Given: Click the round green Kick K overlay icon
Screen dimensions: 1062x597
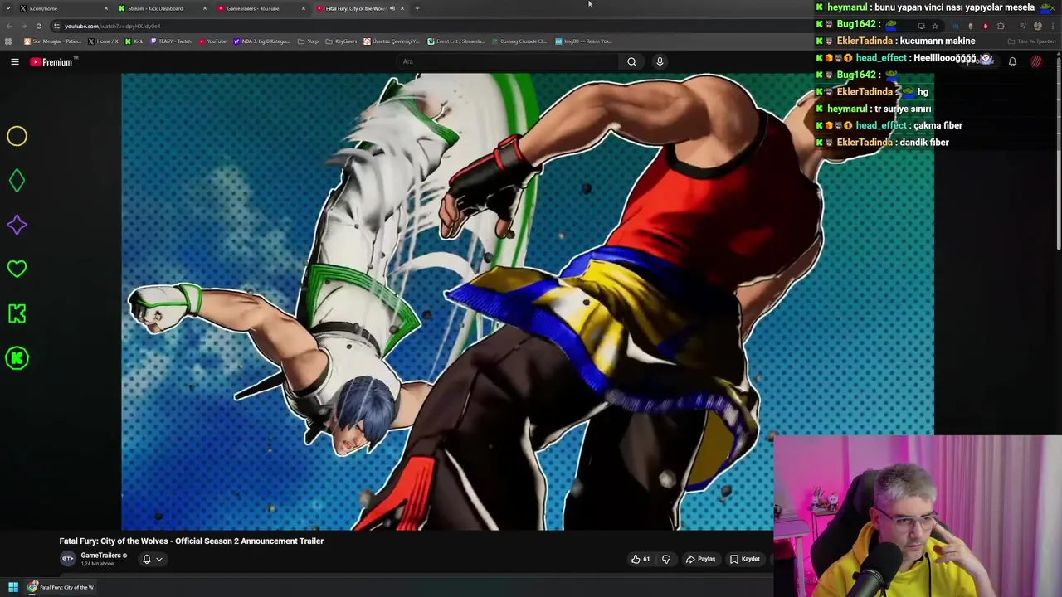Looking at the screenshot, I should pos(17,358).
